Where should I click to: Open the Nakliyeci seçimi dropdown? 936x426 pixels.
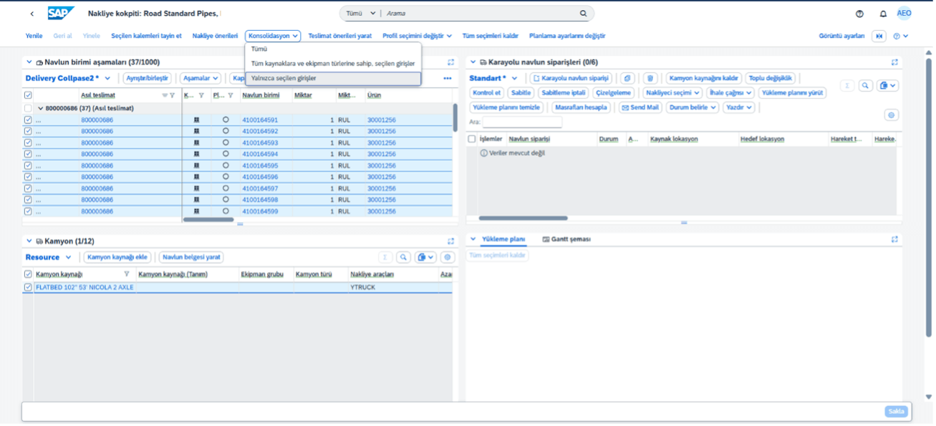point(672,93)
